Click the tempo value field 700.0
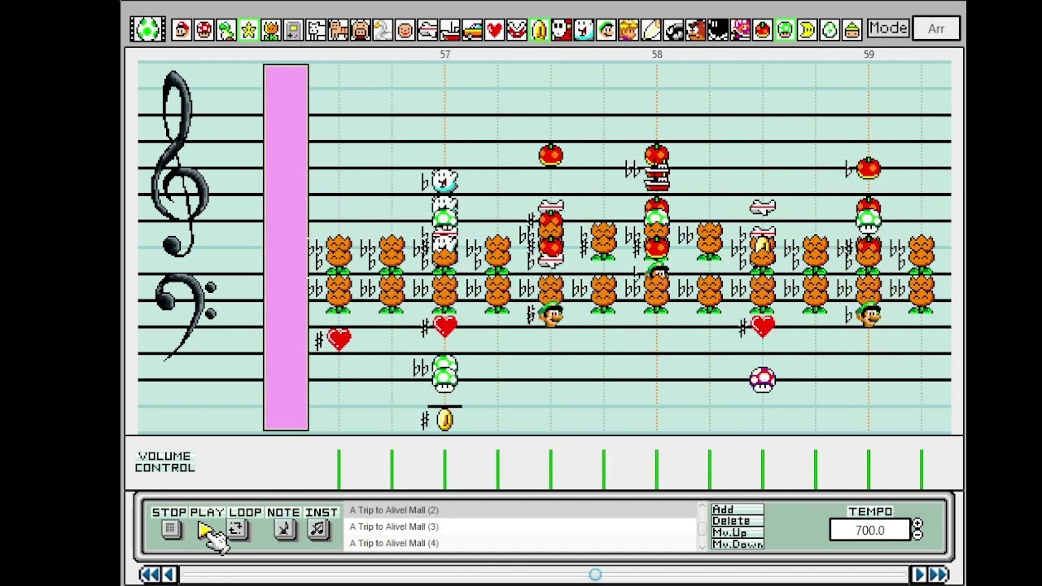 (869, 531)
